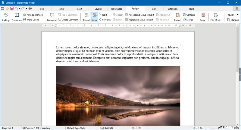Click Reject and Move to Next
Screen dimensions: 241x130
(139, 20)
